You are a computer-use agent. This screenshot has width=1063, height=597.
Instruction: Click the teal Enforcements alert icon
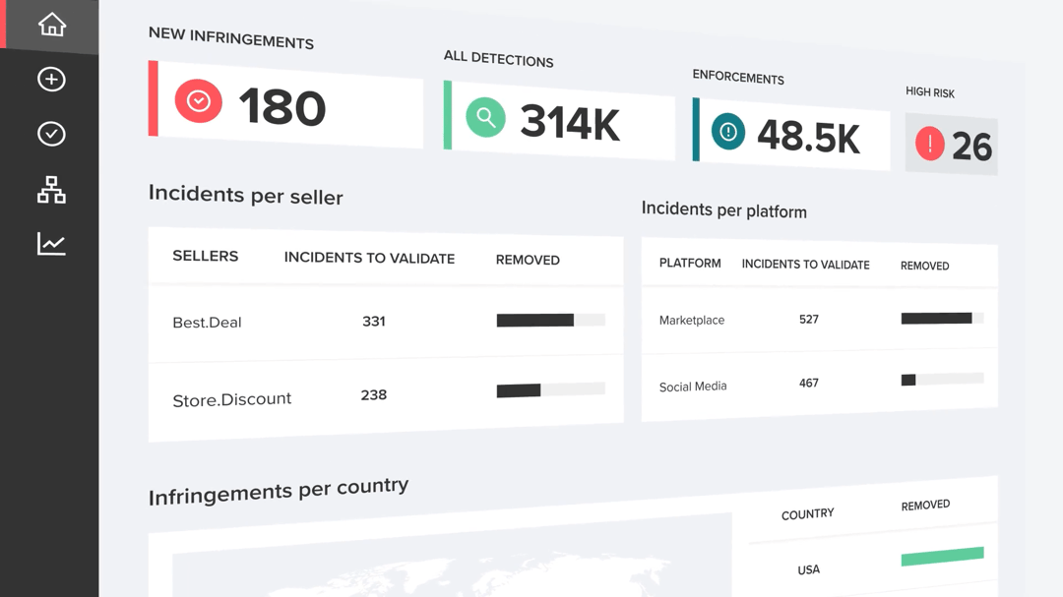(728, 132)
